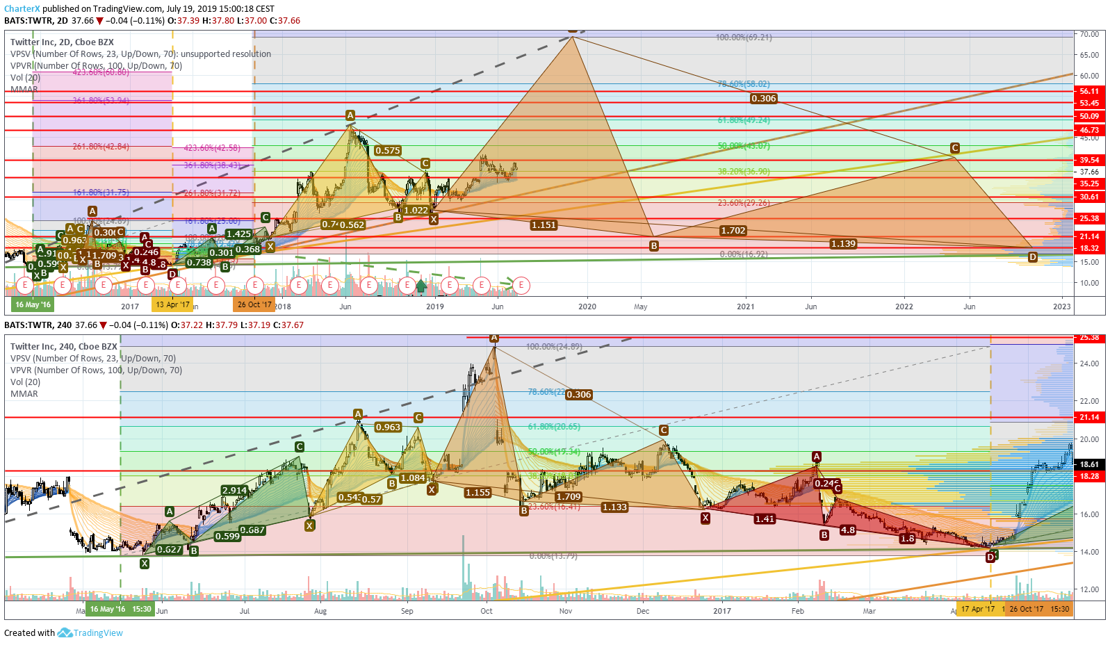Click the orange 26 Oct '17 label in top chart
Screen dimensions: 1110x645
click(x=254, y=304)
